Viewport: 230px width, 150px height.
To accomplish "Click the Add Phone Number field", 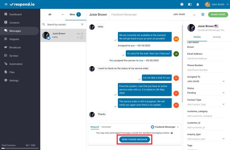I will pyautogui.click(x=206, y=70).
